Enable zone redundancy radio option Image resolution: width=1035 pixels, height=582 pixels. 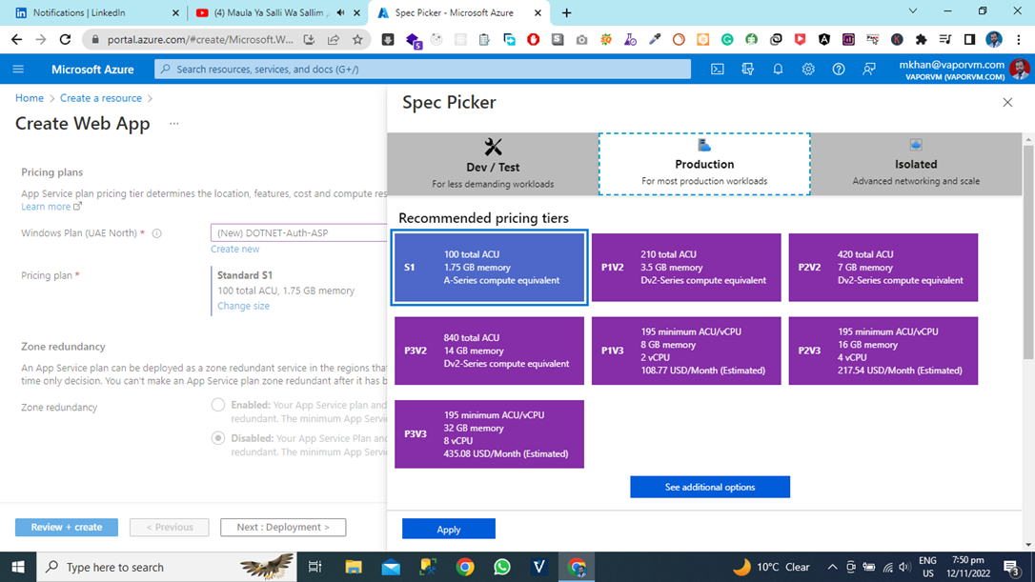pos(219,407)
